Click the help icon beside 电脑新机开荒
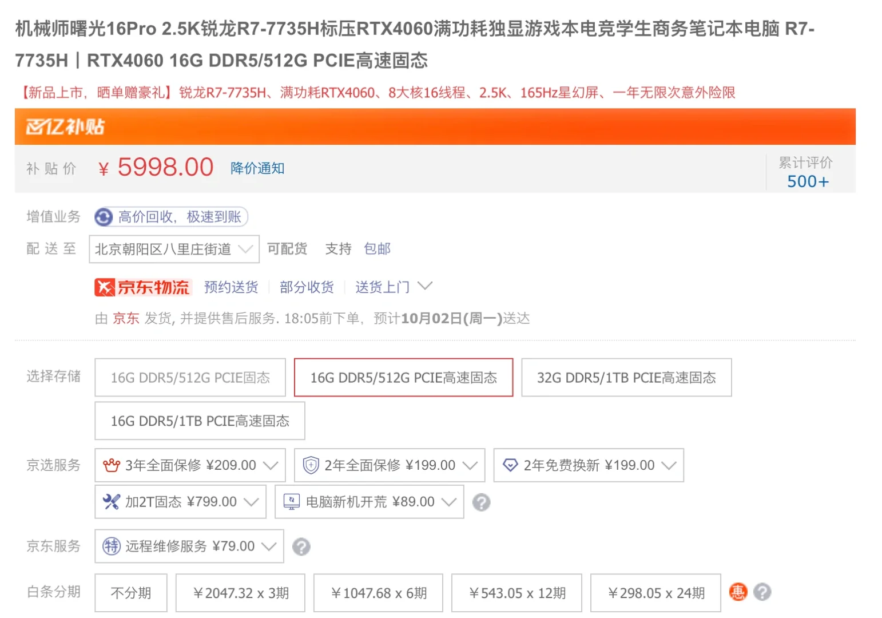 481,502
